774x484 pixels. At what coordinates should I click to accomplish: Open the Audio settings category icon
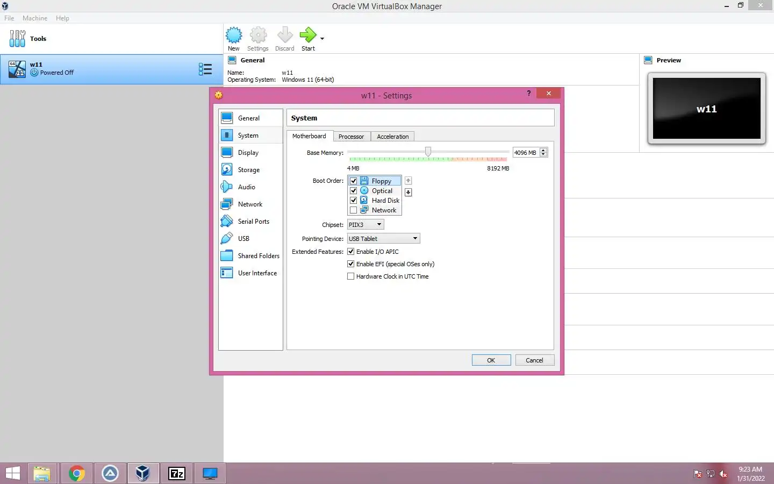pyautogui.click(x=227, y=187)
